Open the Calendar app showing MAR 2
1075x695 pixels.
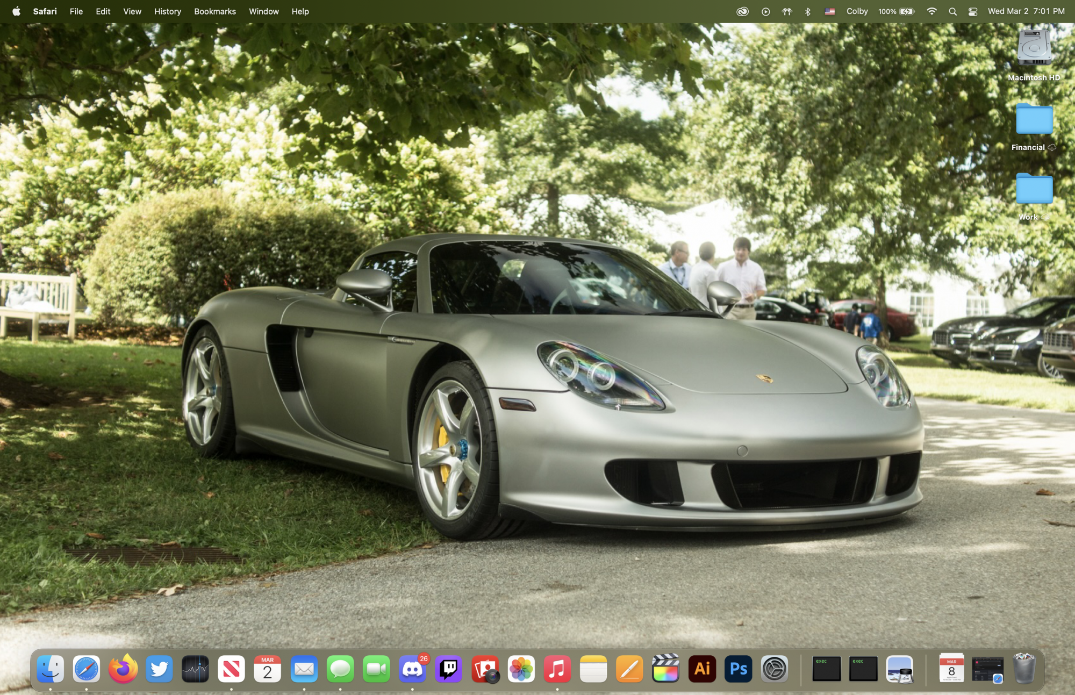(268, 669)
